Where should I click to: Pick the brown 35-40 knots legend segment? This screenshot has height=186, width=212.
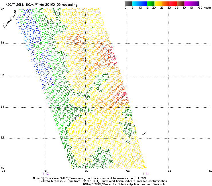click(180, 3)
